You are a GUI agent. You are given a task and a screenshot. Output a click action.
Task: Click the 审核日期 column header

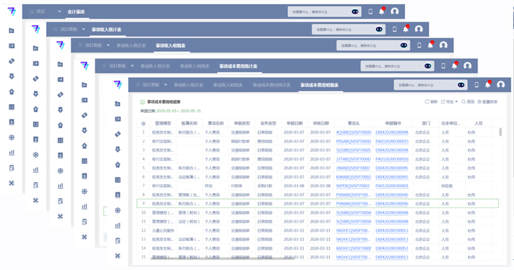click(321, 124)
